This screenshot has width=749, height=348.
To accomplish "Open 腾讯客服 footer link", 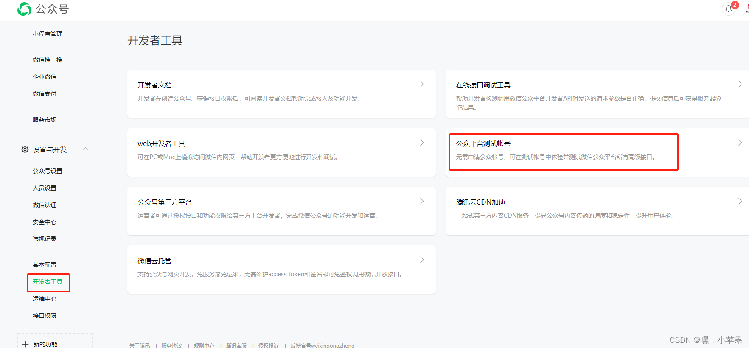I will coord(236,345).
